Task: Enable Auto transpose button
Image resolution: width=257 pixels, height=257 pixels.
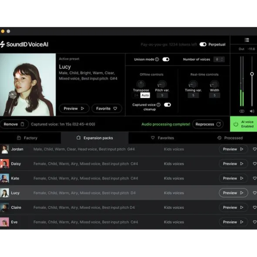Action: pyautogui.click(x=145, y=95)
